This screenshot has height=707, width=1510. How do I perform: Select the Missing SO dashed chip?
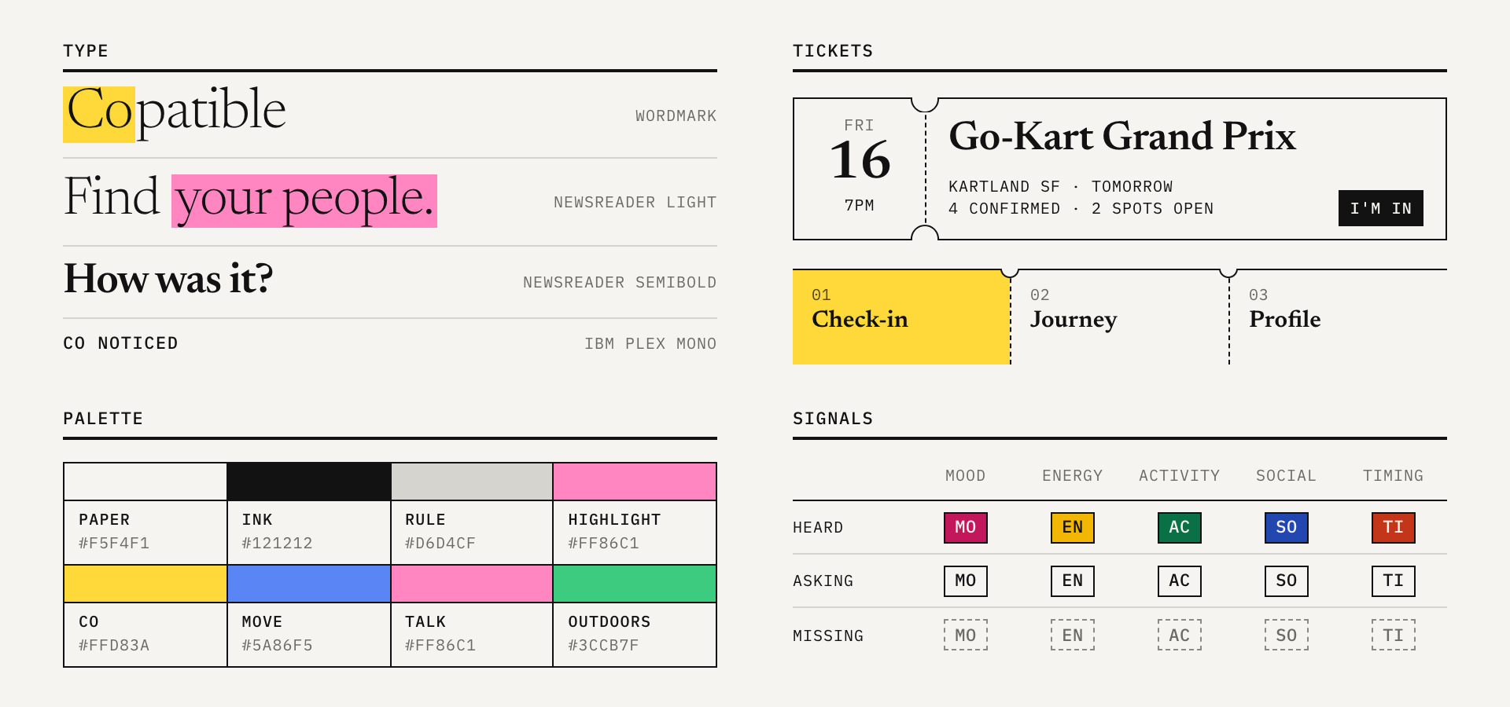pyautogui.click(x=1287, y=635)
